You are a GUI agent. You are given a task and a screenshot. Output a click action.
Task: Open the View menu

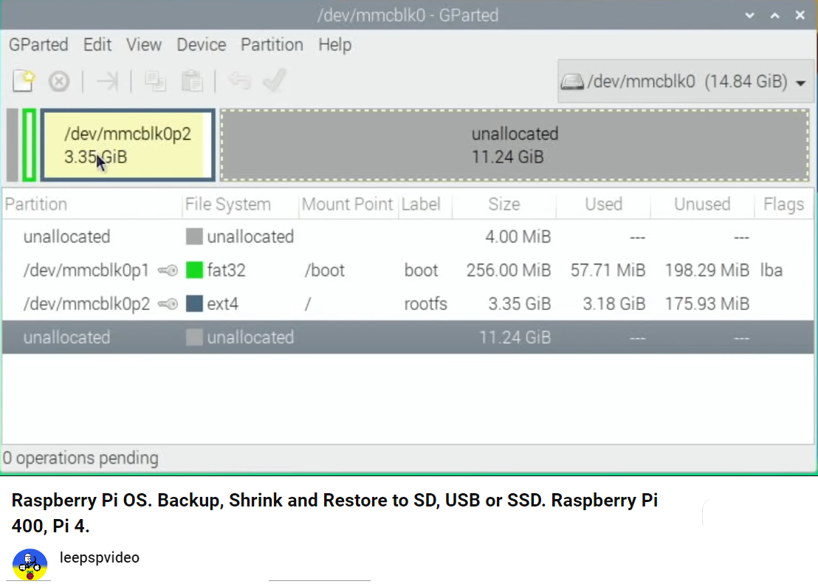point(144,45)
